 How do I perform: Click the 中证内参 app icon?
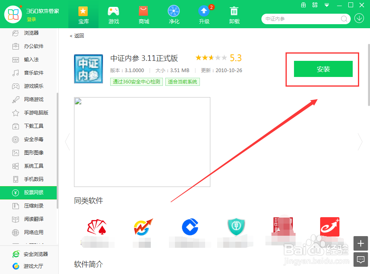pos(88,69)
